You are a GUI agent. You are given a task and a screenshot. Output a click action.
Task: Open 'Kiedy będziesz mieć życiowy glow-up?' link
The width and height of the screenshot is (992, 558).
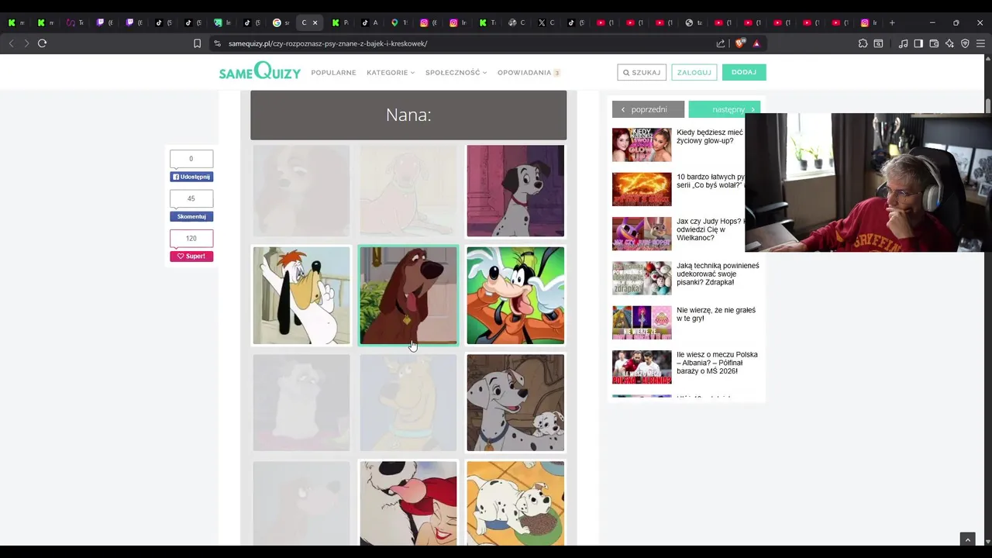point(710,136)
